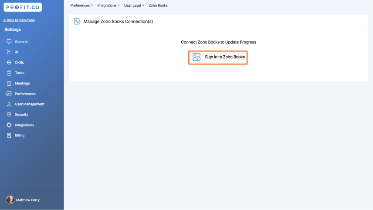Open User Management settings
Screen dimensions: 373x210
click(x=30, y=104)
